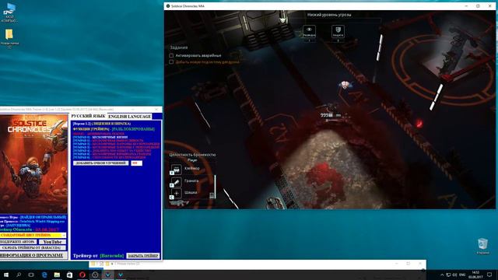Switch trainer to the Russian language tab
Screen dimensions: 498x280
click(x=88, y=116)
